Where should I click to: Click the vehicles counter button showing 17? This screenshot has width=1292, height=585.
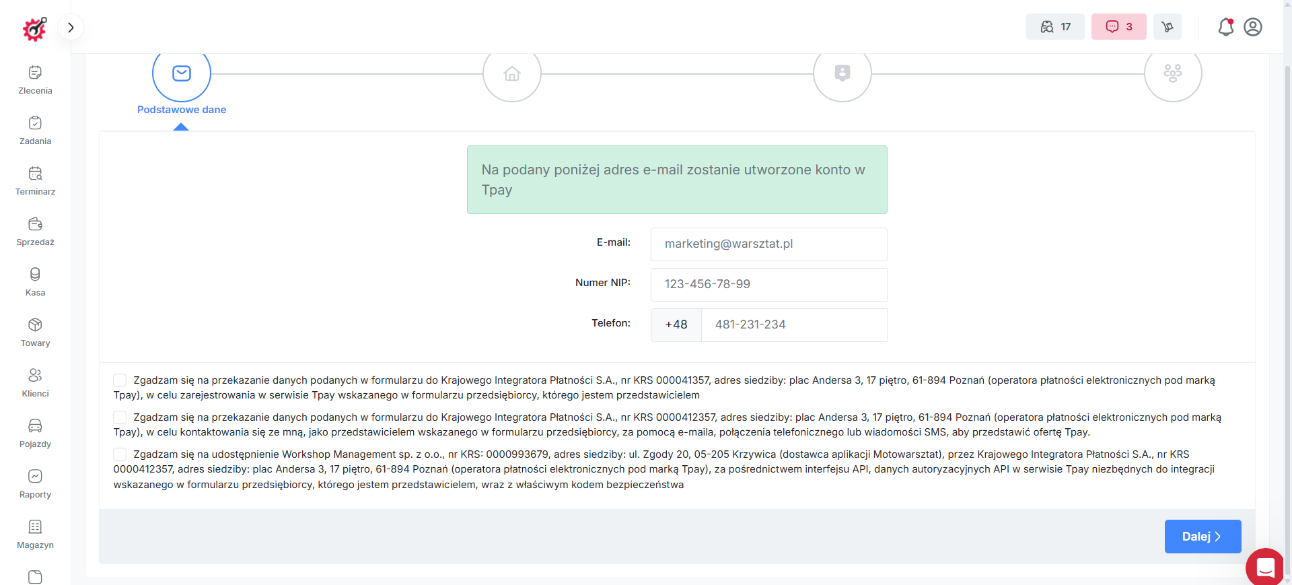click(1055, 27)
